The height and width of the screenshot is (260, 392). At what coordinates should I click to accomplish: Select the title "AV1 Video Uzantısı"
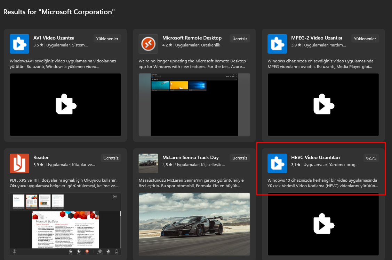tap(54, 38)
